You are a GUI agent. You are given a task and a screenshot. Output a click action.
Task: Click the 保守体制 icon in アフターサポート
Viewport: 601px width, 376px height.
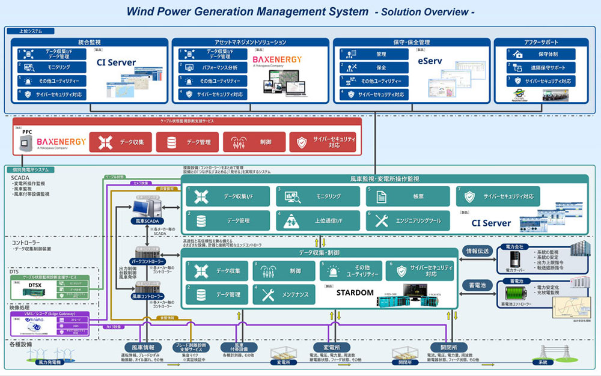(517, 55)
